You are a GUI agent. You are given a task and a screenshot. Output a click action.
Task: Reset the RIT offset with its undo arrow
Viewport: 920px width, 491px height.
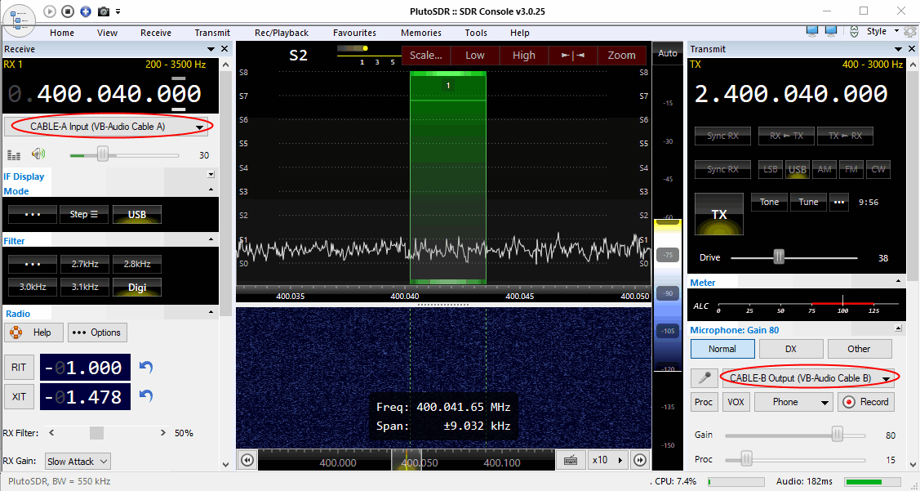click(x=146, y=368)
